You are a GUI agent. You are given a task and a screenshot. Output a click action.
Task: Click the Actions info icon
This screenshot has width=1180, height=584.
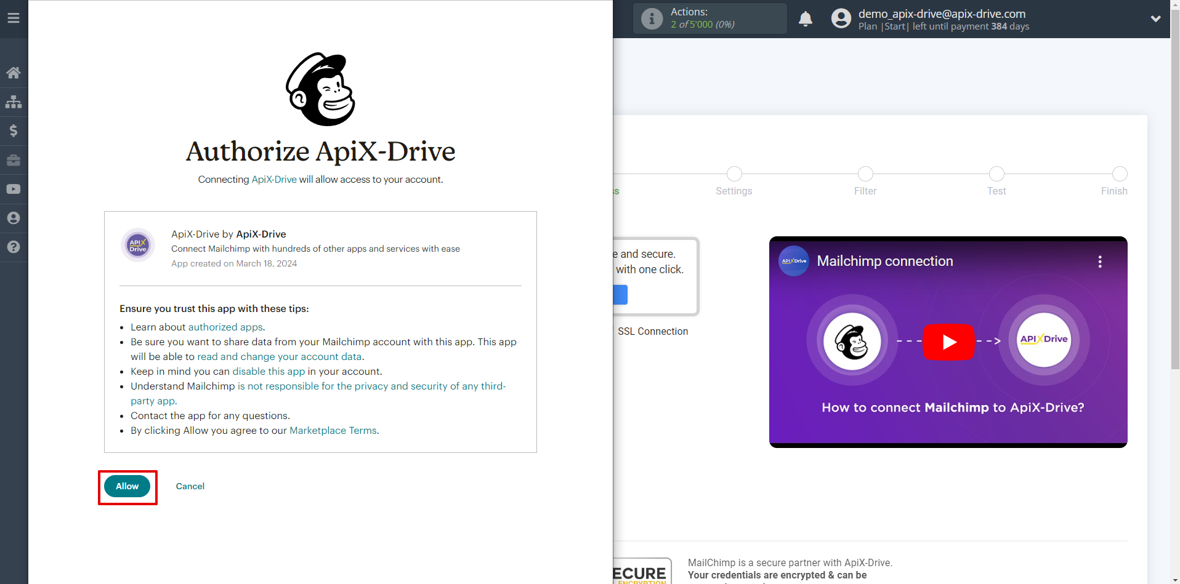coord(652,18)
